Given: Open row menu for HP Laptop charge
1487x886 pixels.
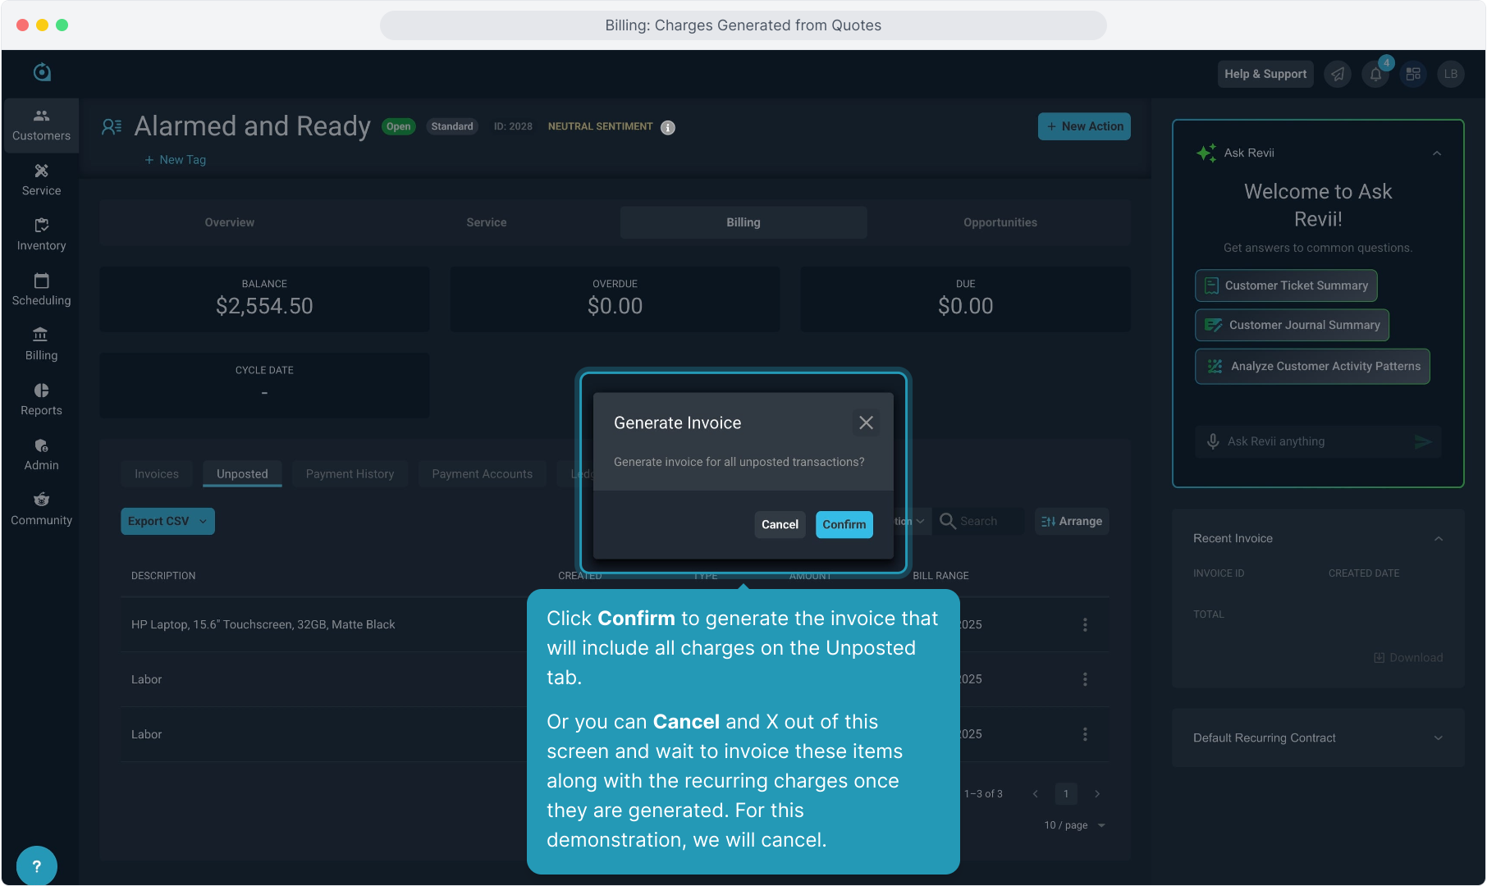Looking at the screenshot, I should coord(1085,624).
